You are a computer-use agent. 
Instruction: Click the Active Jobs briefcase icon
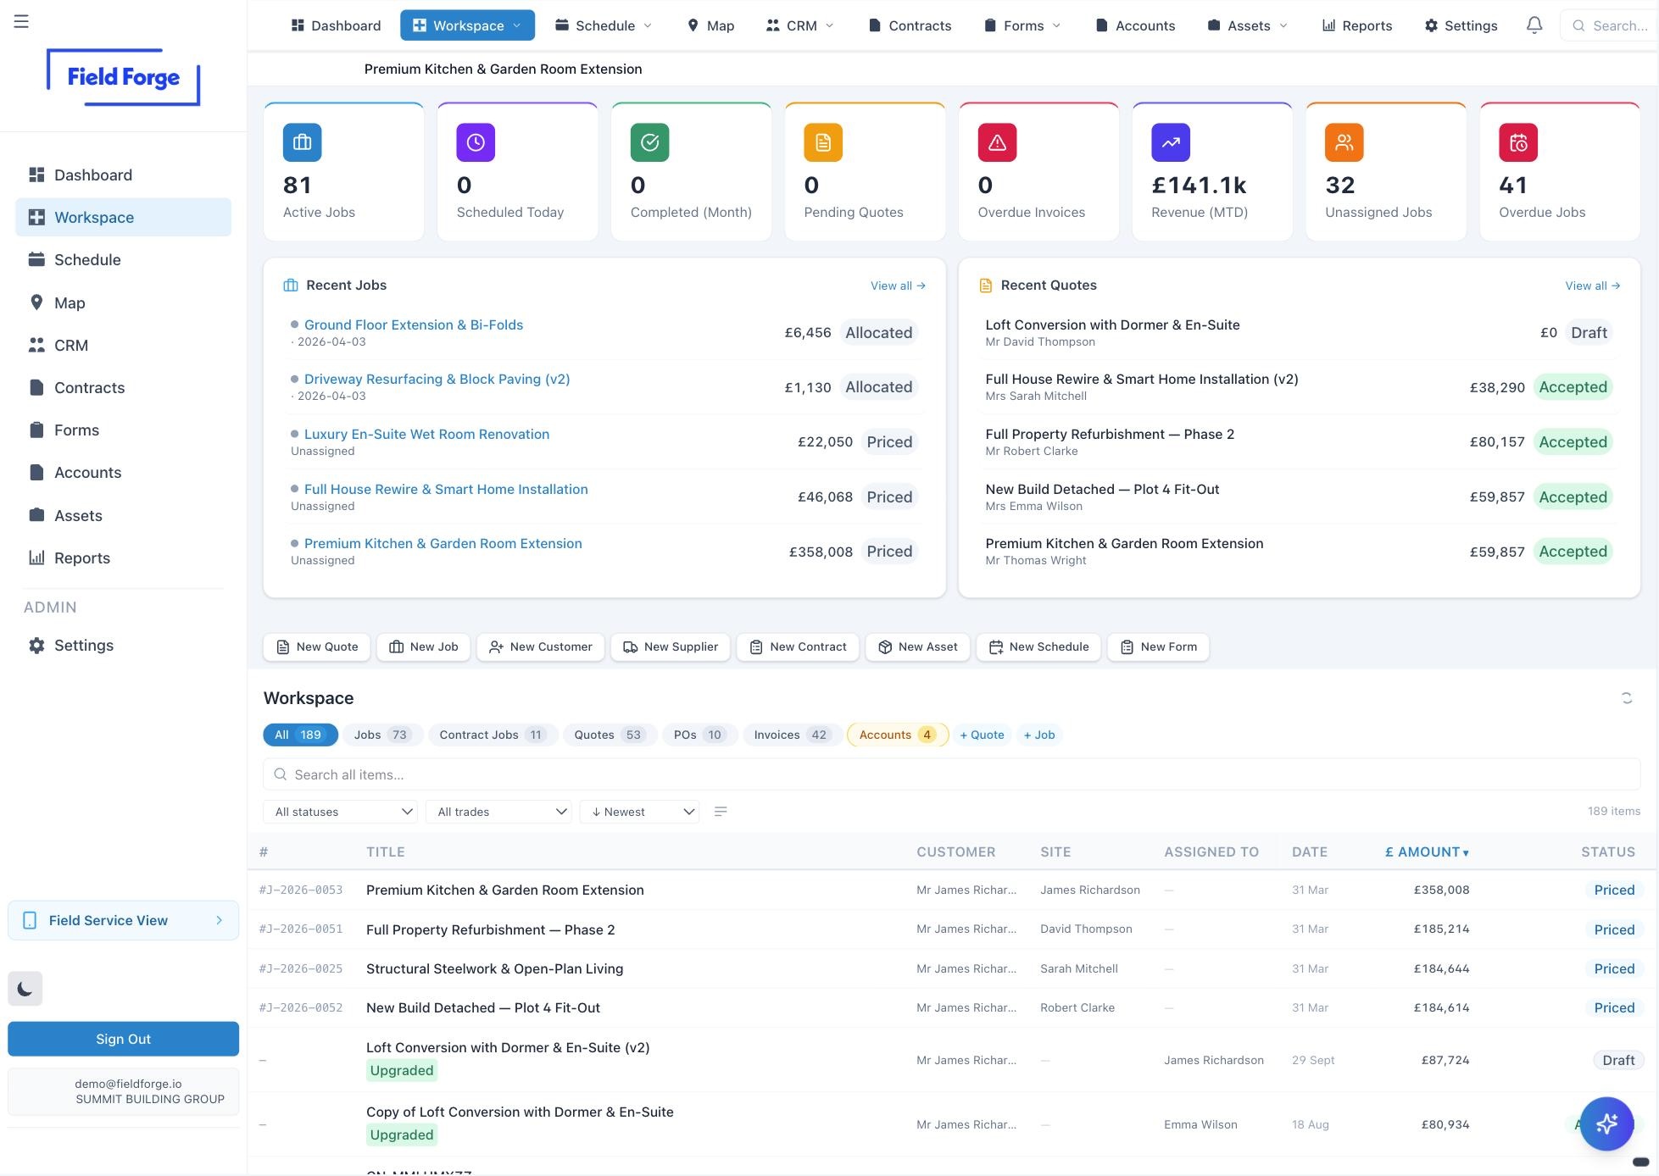coord(302,142)
